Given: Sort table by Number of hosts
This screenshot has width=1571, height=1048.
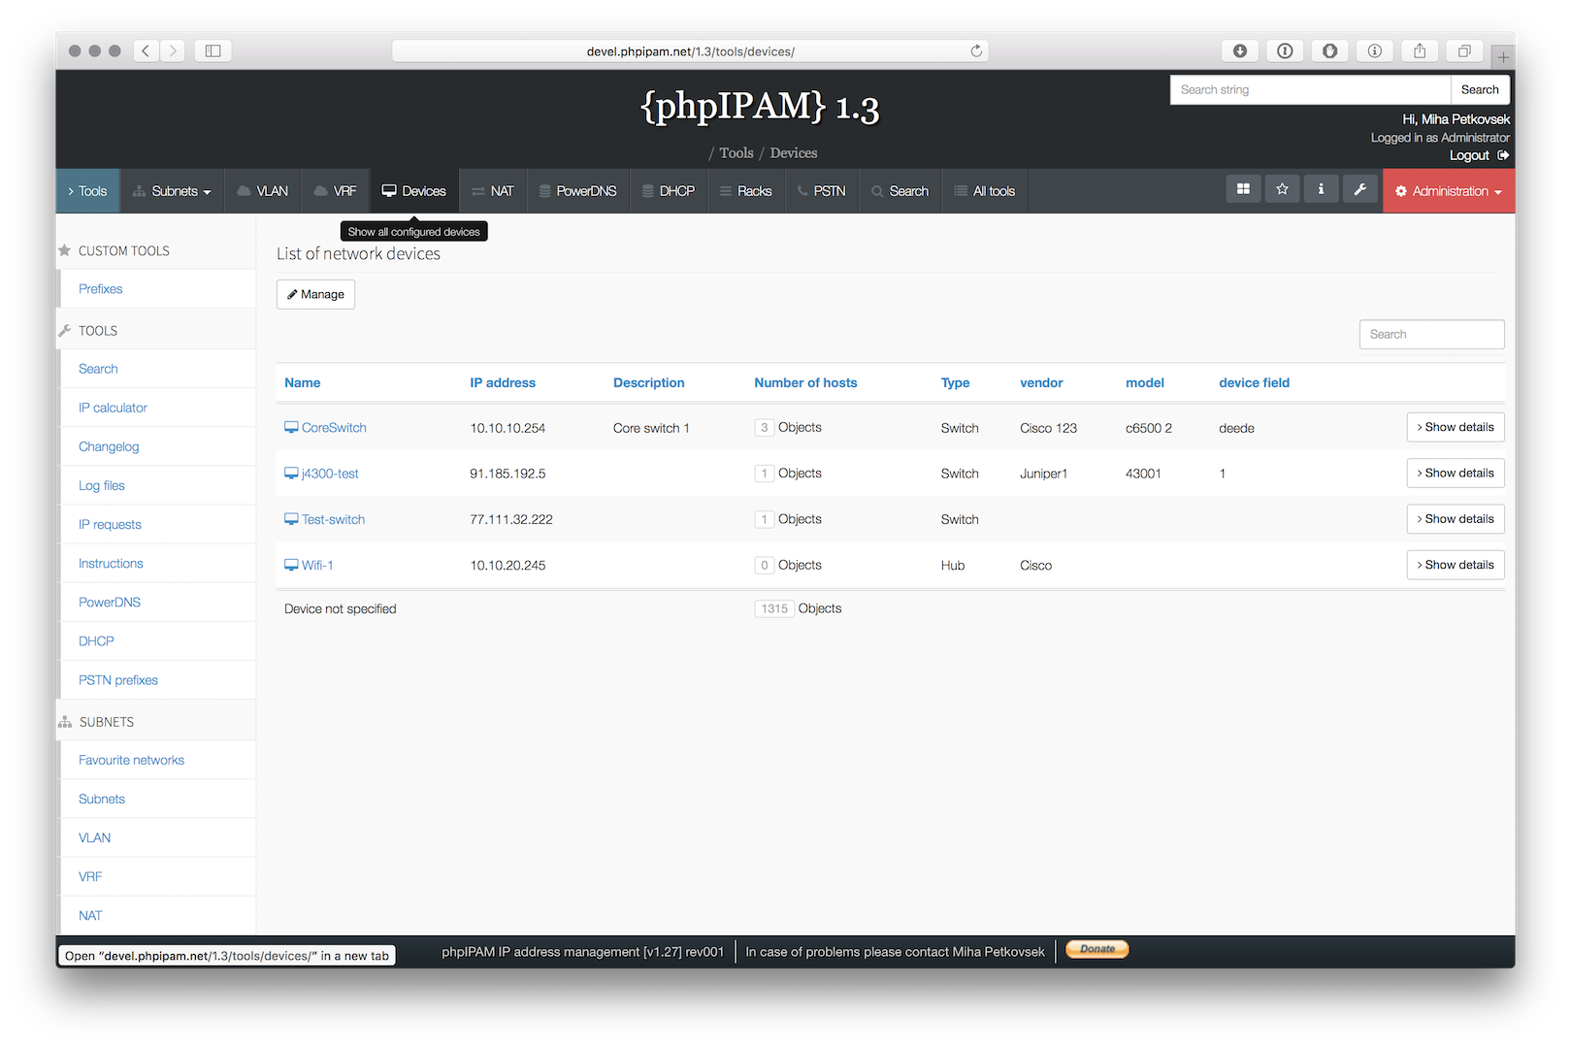Looking at the screenshot, I should click(x=805, y=382).
